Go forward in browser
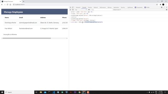 click(5, 5)
